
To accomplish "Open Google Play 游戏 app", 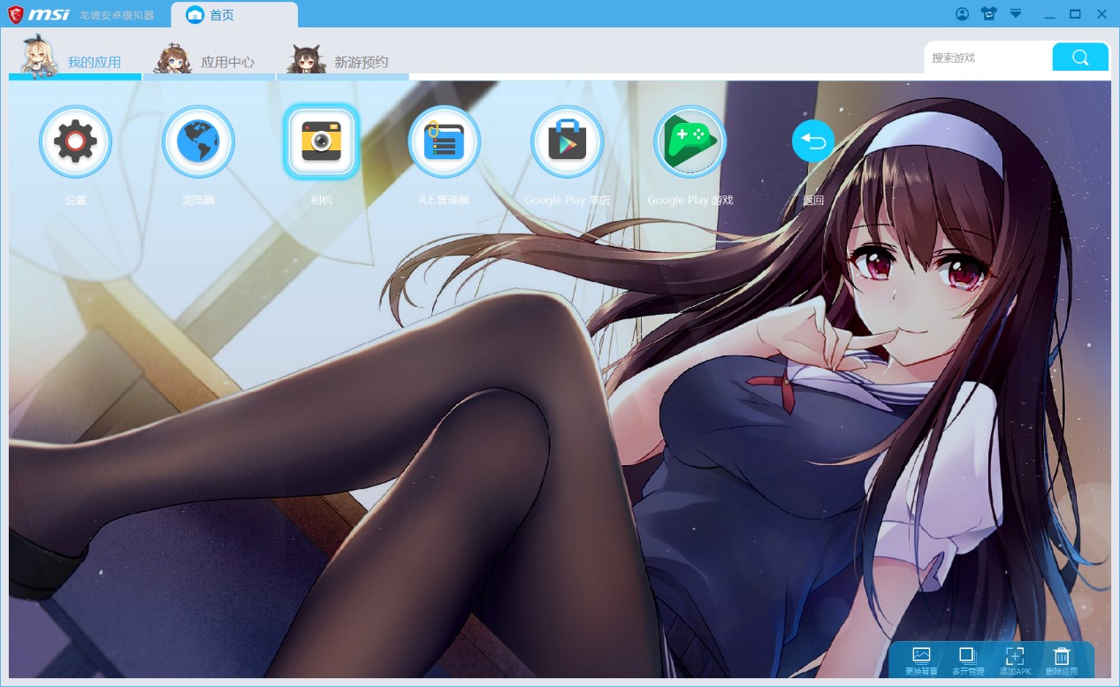I will pos(690,142).
